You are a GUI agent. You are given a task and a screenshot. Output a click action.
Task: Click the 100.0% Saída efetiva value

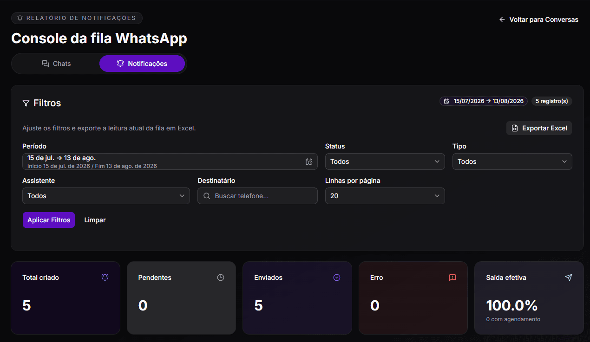pos(512,305)
